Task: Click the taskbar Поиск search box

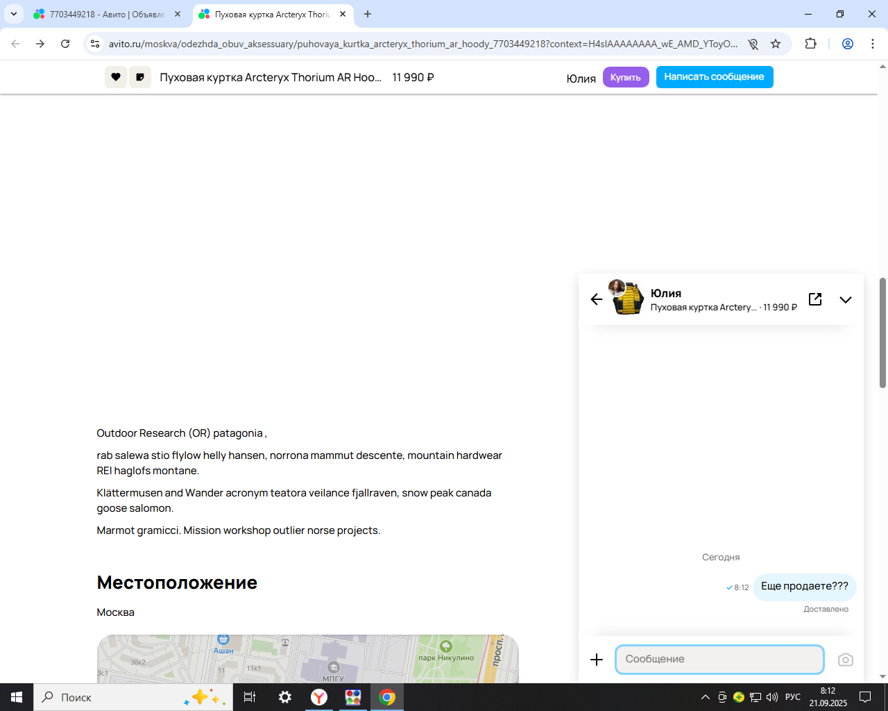Action: pos(133,697)
